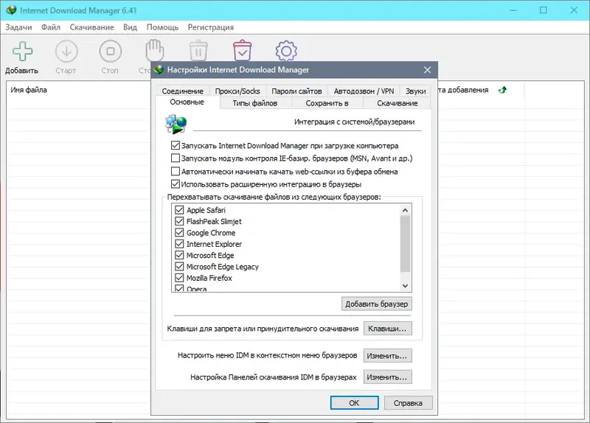Click the Справка button
This screenshot has height=423, width=590.
pos(409,402)
